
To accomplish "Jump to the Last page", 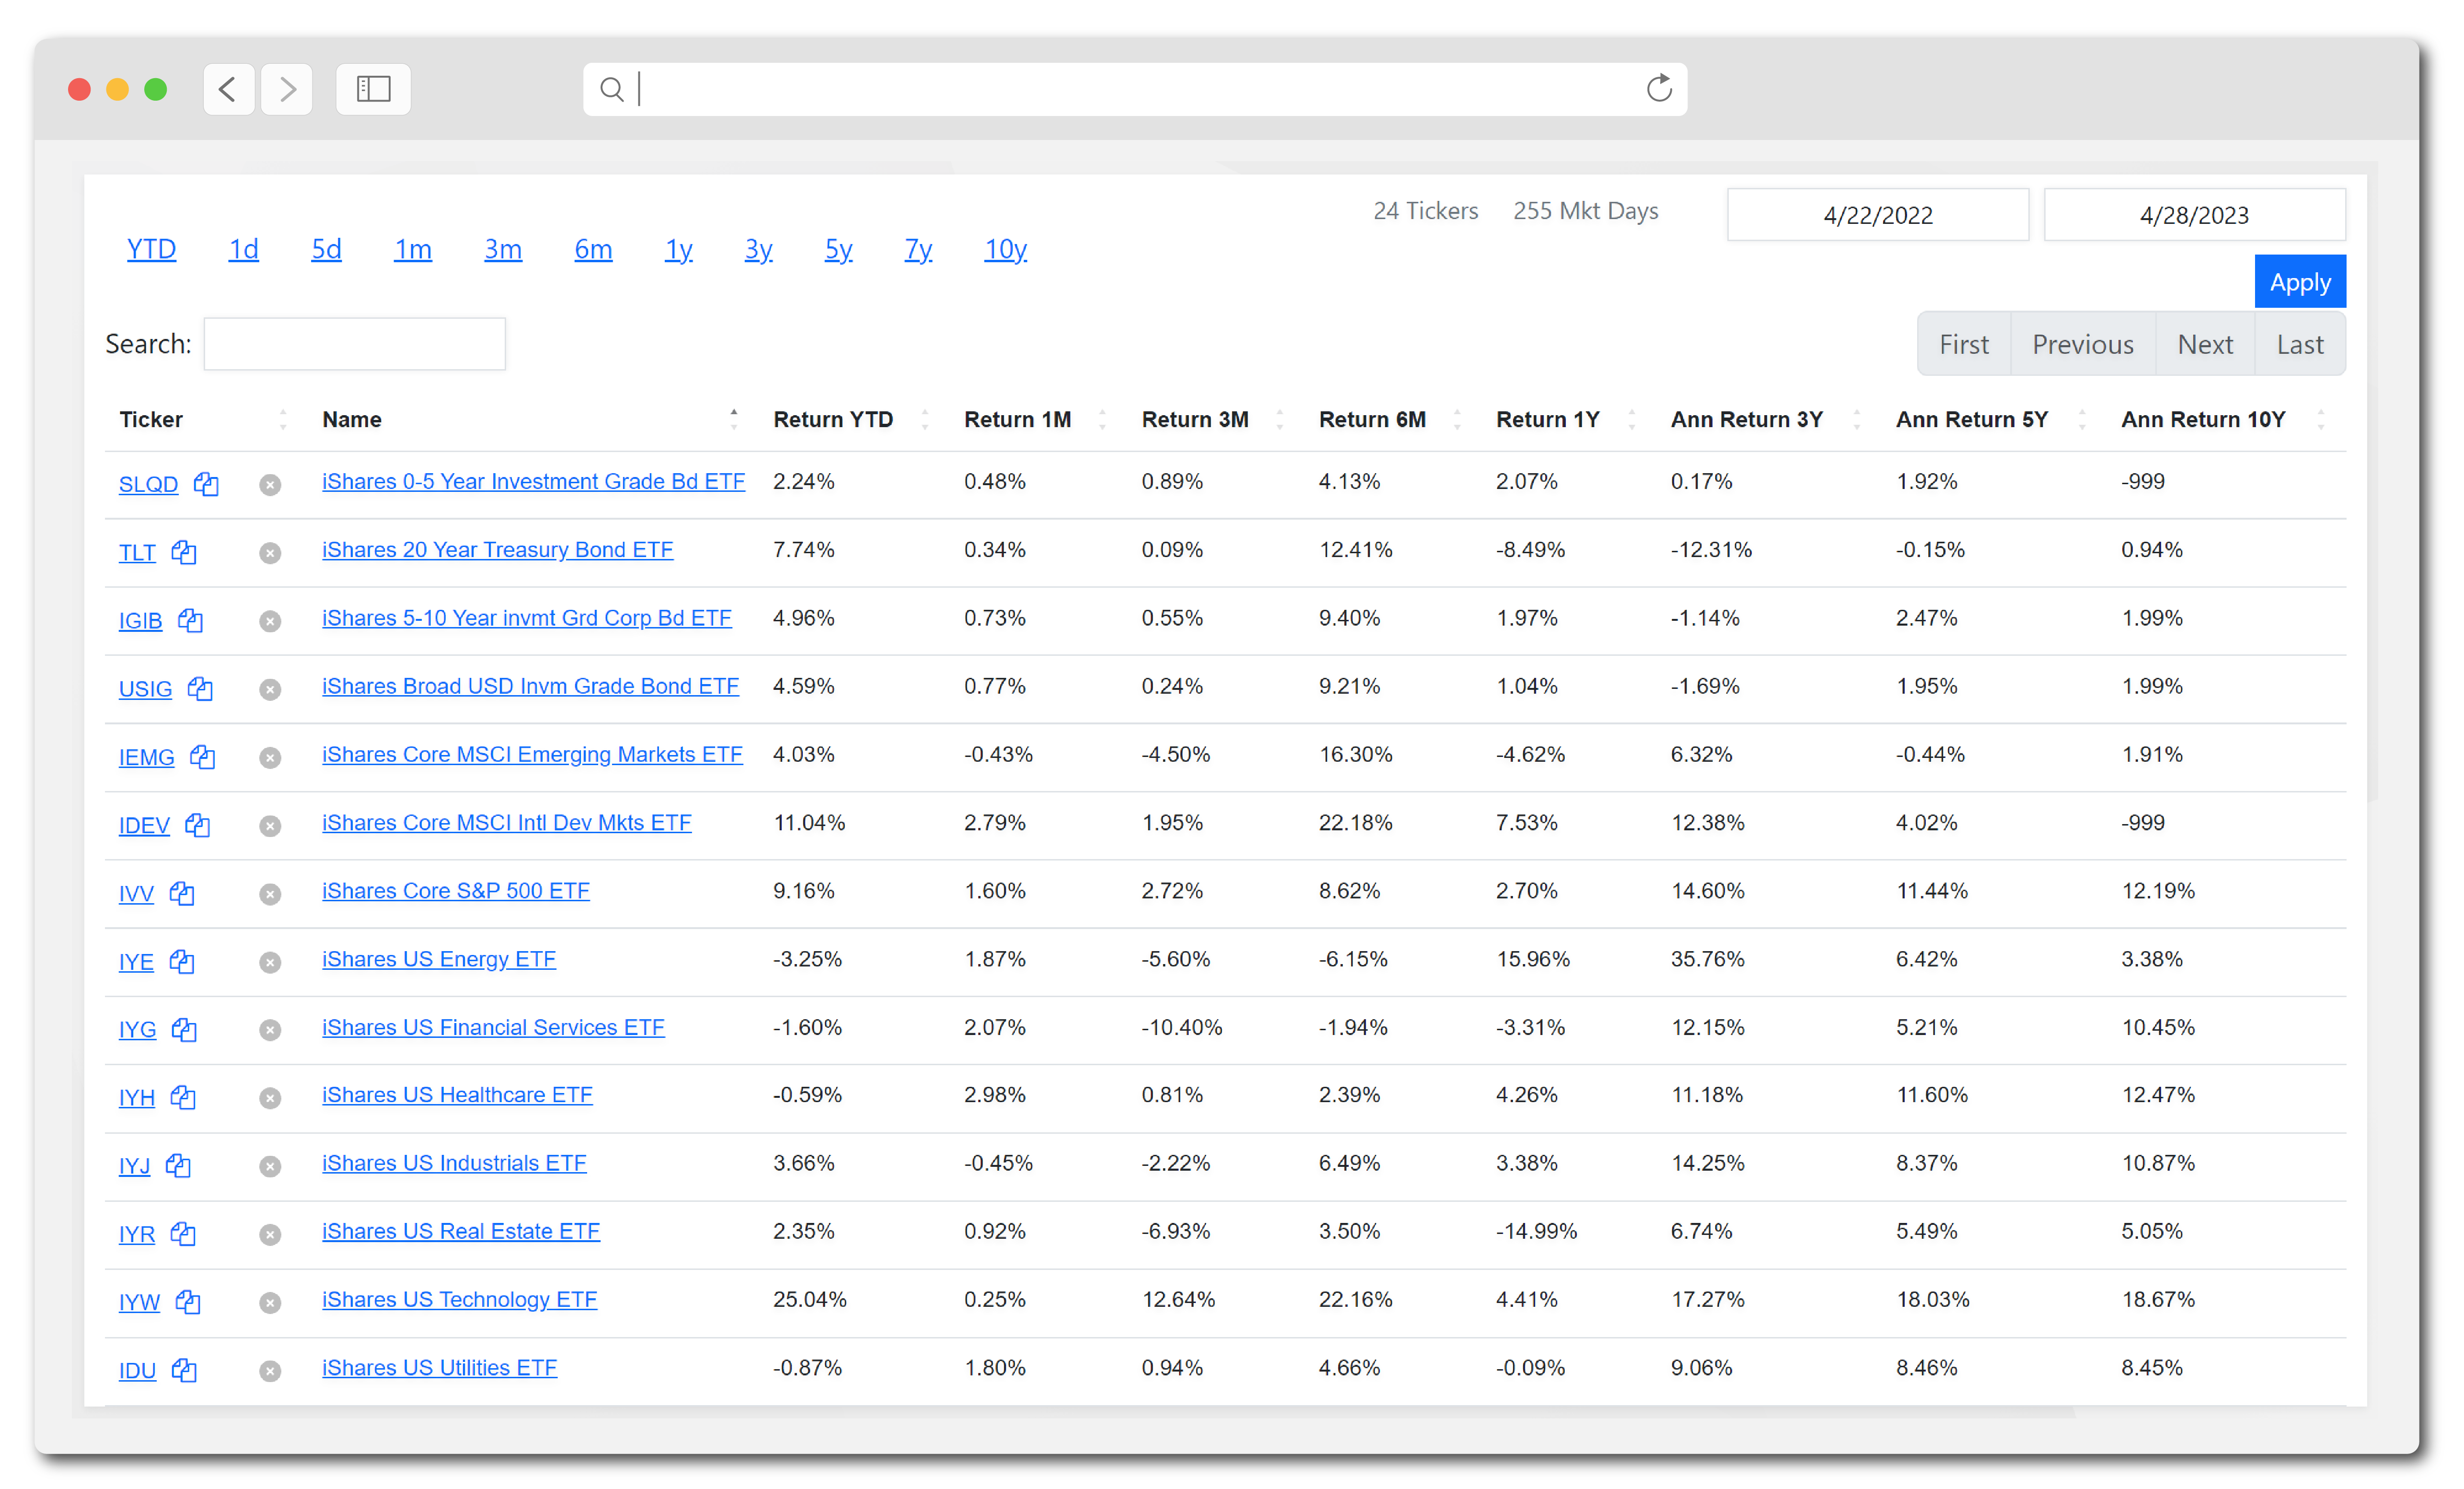I will pyautogui.click(x=2299, y=344).
